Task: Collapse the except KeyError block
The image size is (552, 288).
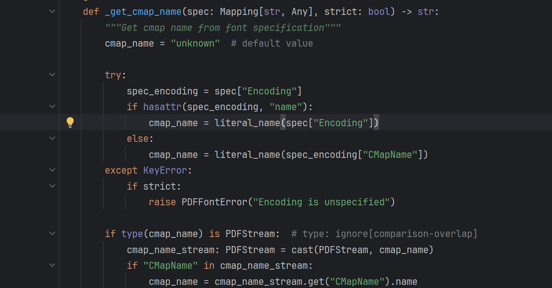Action: pyautogui.click(x=52, y=170)
